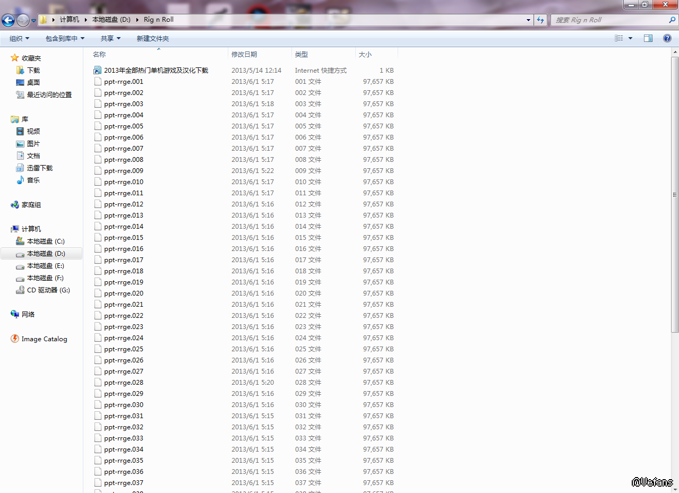
Task: Select file ppt-rrge.033
Action: 124,438
